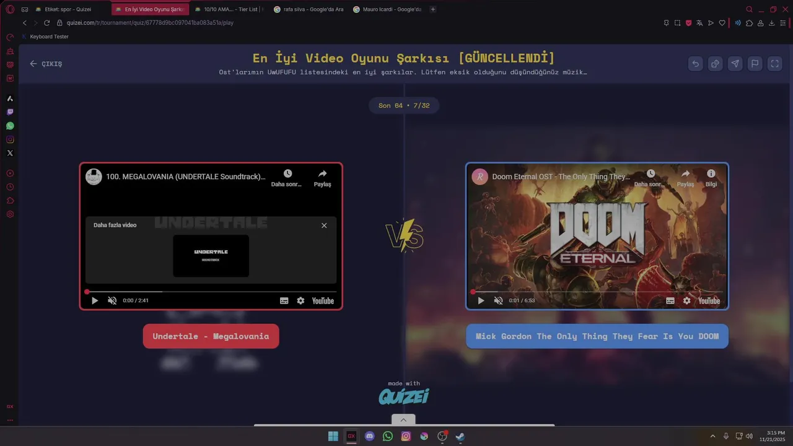Click the snapshot tool icon in address bar

tap(678, 23)
